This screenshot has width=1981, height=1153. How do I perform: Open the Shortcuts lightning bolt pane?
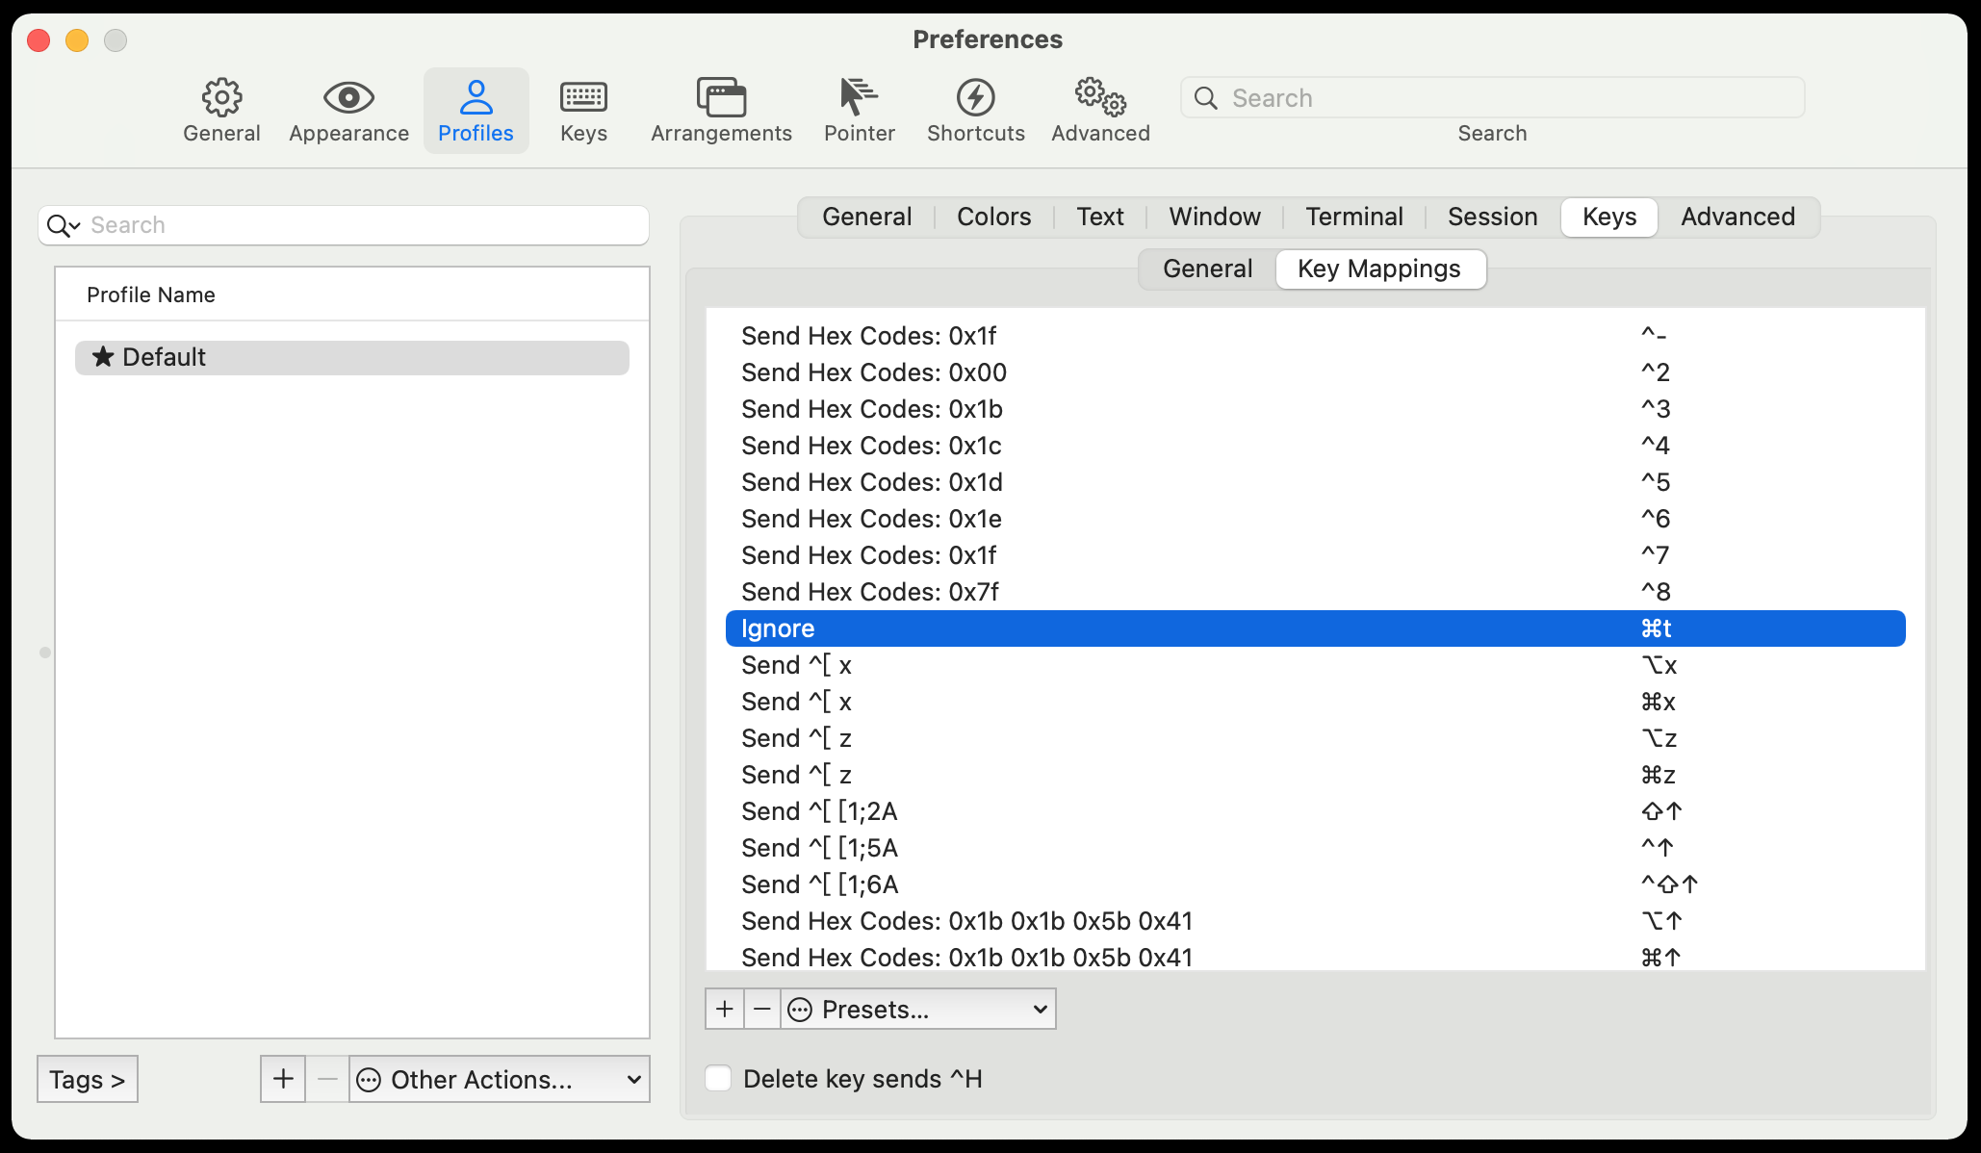(x=975, y=109)
